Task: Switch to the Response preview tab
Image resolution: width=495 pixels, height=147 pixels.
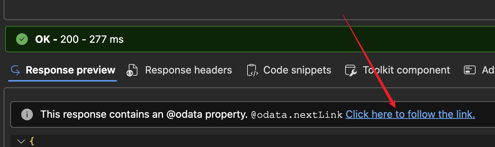Action: pos(63,70)
